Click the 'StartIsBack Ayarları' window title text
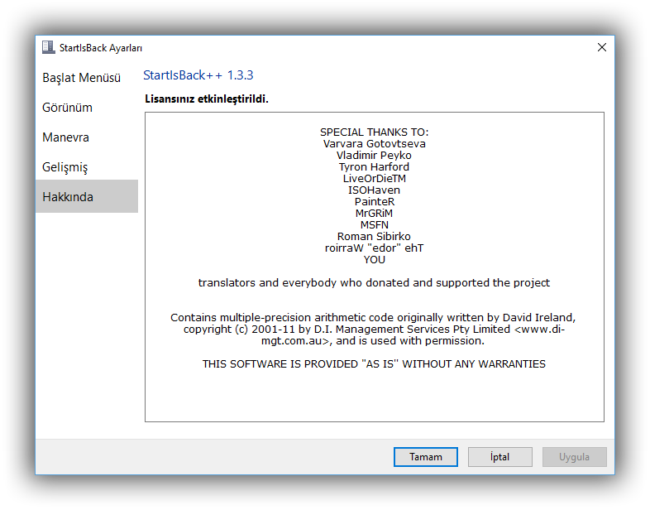The height and width of the screenshot is (510, 650). (x=101, y=48)
